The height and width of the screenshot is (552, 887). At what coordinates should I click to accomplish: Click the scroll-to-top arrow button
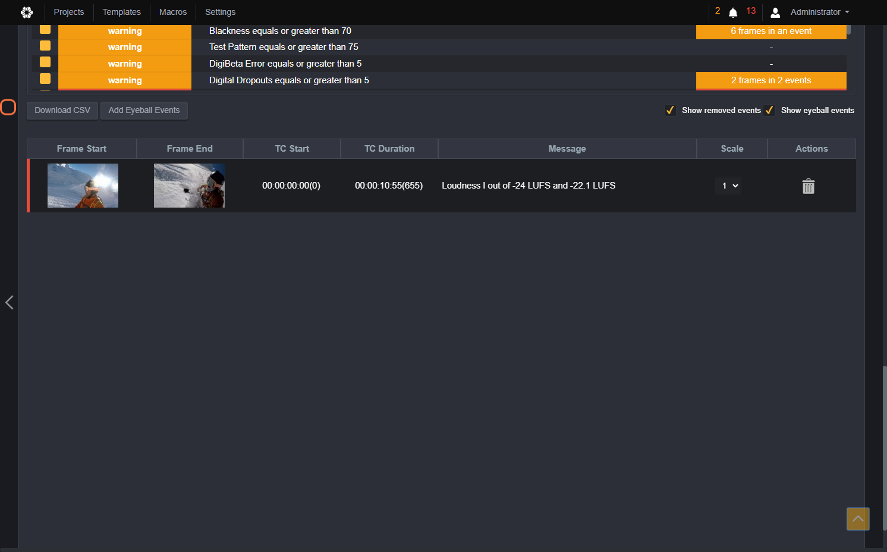[858, 519]
